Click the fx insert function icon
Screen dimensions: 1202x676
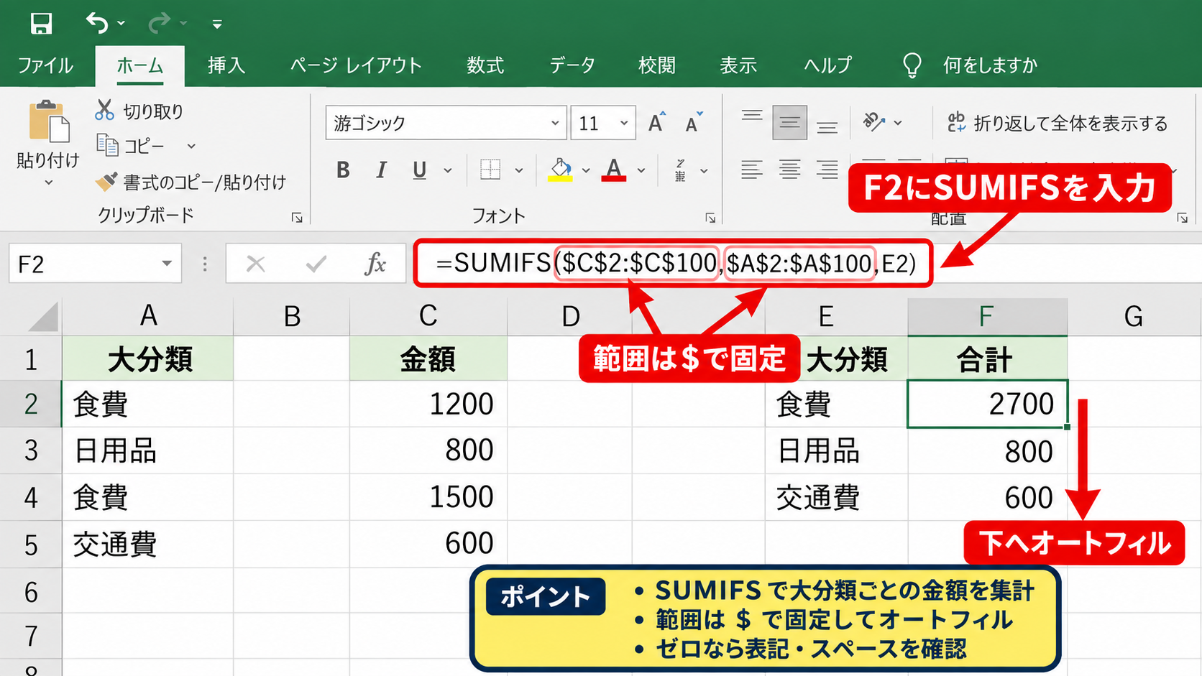pyautogui.click(x=375, y=264)
